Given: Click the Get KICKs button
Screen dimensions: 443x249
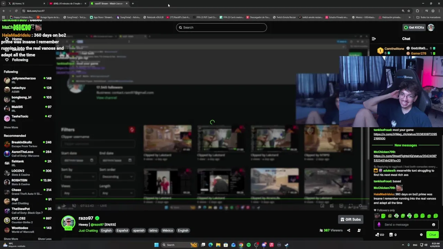Looking at the screenshot, I should pyautogui.click(x=414, y=27).
